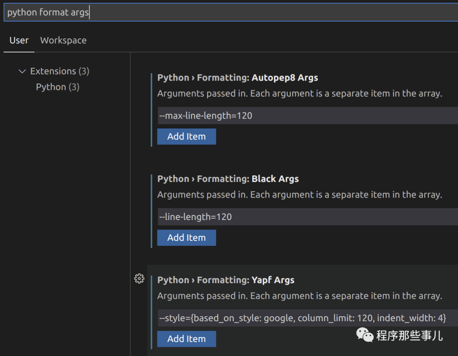Open gear menu for Yapf Args setting

point(139,279)
